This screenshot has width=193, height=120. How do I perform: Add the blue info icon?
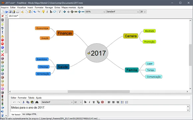click(x=2, y=47)
